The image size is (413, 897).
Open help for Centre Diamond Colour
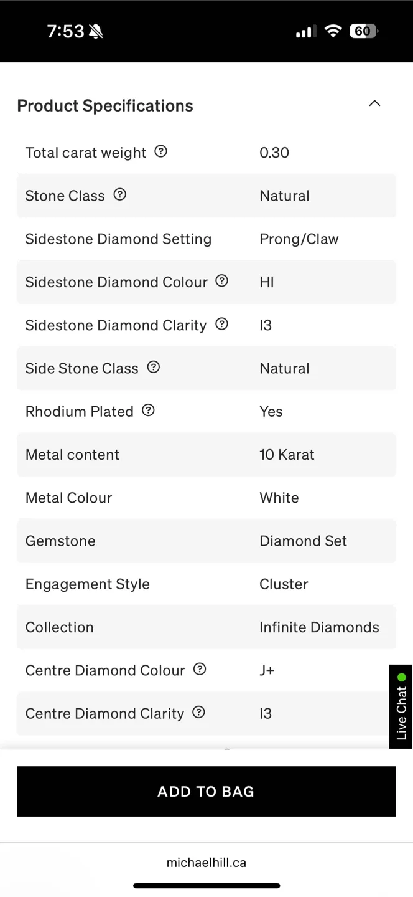point(199,669)
